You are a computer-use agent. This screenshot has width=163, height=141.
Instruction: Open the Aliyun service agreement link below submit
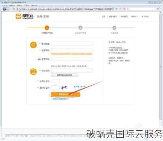click(60, 99)
